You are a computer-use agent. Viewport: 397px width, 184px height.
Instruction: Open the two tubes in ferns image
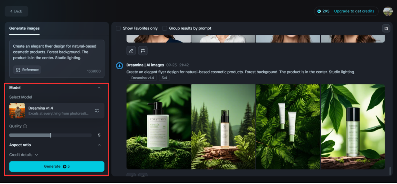[x=288, y=127]
